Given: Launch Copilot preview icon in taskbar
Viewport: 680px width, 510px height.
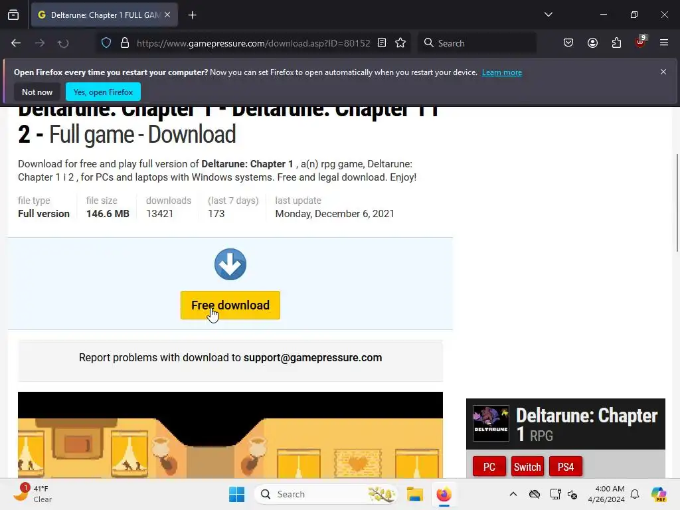Looking at the screenshot, I should tap(659, 494).
